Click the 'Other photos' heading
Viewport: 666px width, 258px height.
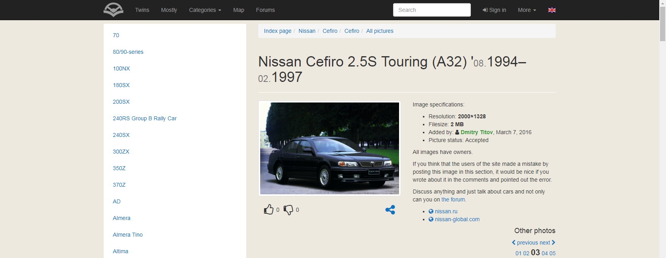click(535, 231)
